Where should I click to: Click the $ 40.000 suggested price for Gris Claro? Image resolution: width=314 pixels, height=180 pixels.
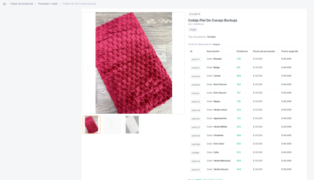(287, 144)
